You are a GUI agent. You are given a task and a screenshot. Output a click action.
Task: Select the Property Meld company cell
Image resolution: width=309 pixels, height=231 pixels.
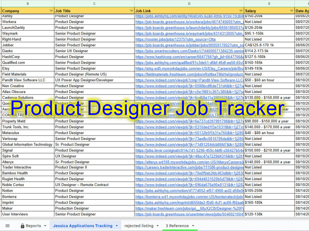[x=28, y=121]
